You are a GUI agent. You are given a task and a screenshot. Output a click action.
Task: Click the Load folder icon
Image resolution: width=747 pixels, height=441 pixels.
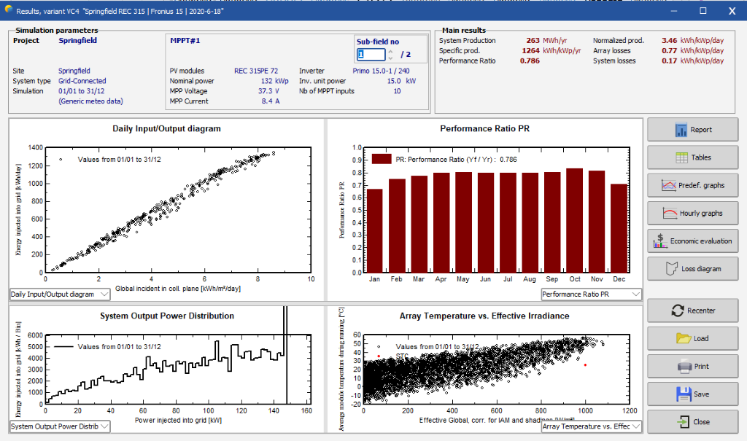[x=683, y=338]
